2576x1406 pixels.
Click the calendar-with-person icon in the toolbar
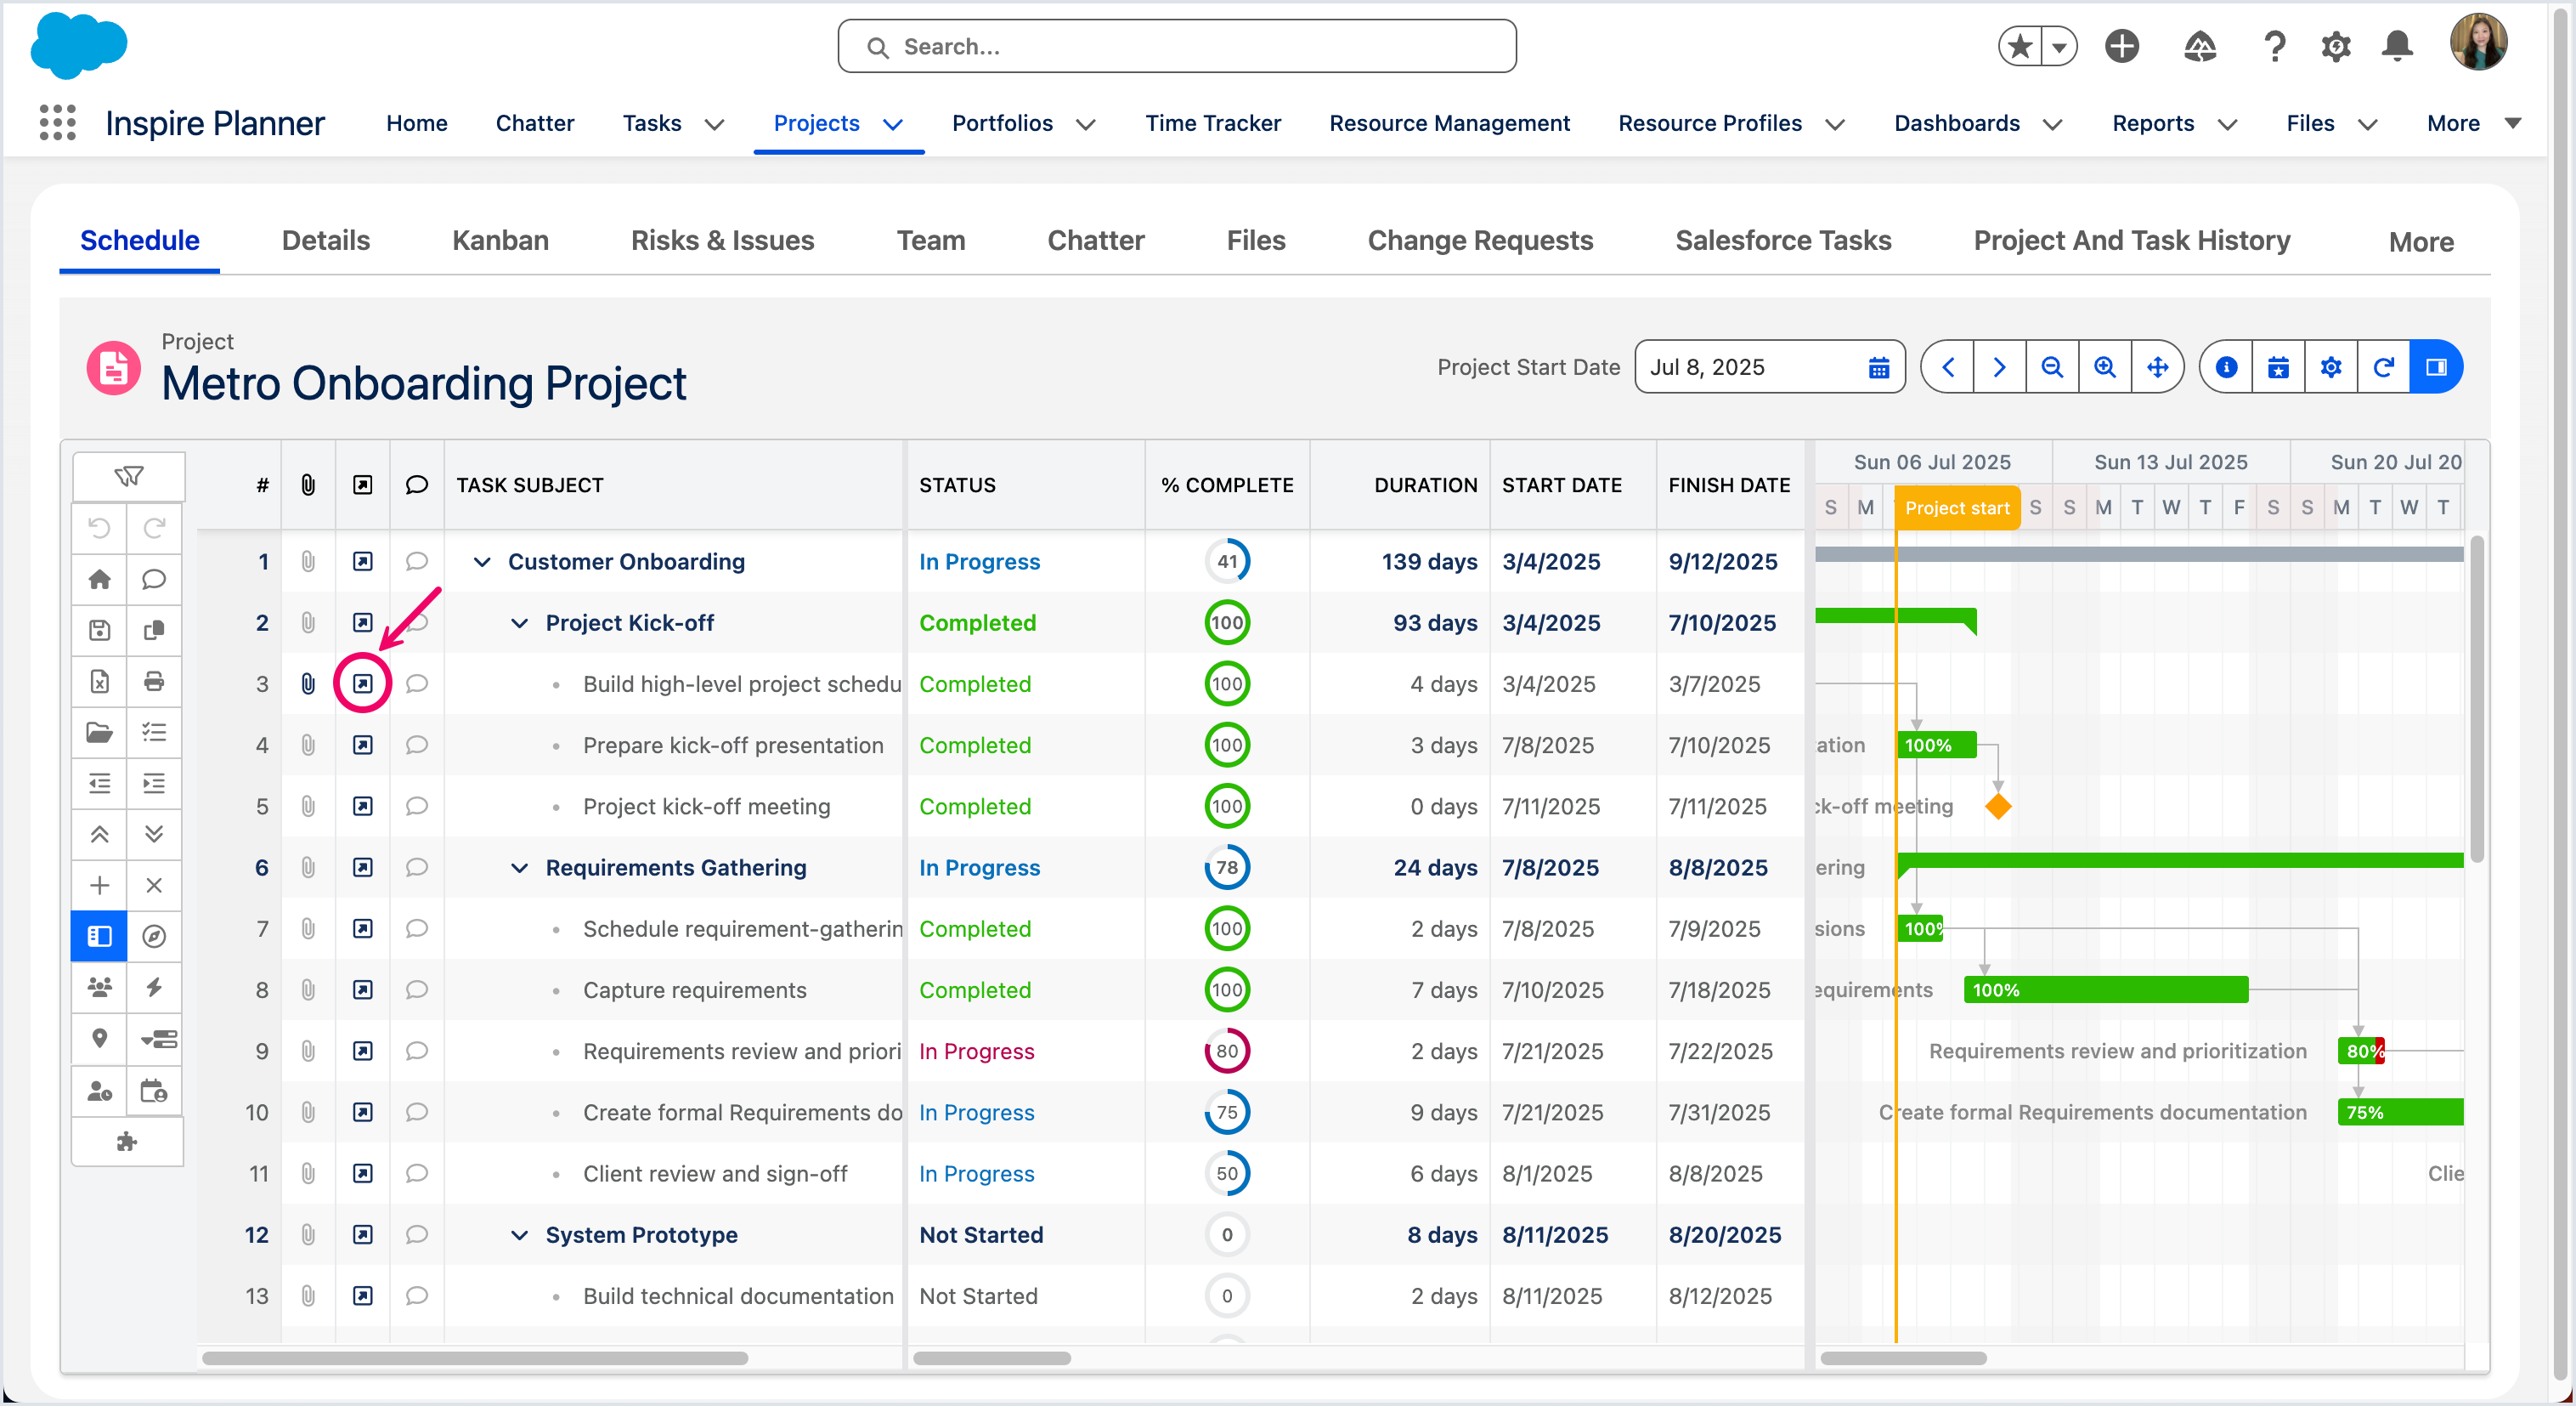(x=154, y=1090)
